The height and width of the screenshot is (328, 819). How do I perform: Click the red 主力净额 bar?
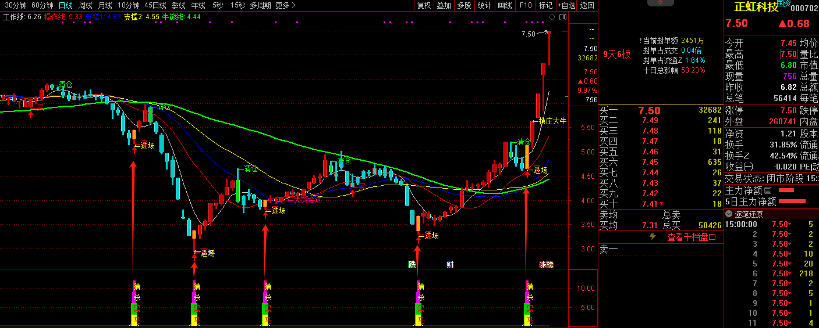pyautogui.click(x=786, y=190)
